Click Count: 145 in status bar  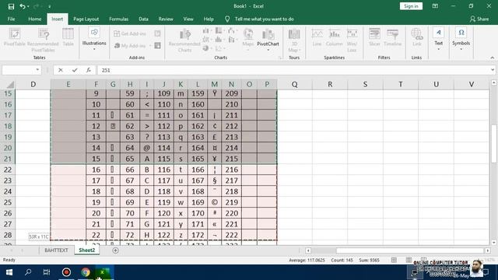342,261
